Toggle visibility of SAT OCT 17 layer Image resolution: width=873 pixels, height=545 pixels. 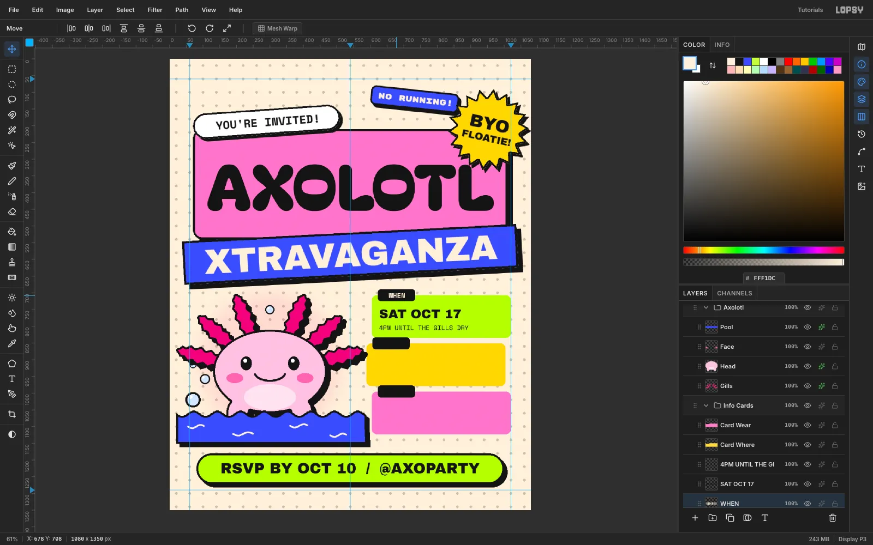click(808, 484)
